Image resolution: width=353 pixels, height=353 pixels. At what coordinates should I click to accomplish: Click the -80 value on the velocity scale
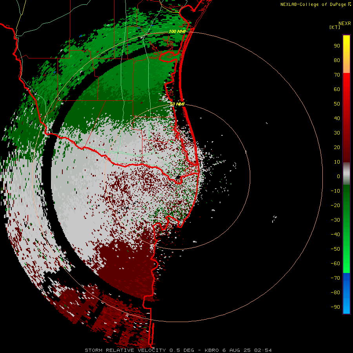tap(335, 293)
